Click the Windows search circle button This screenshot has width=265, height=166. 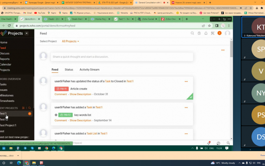pos(4,163)
